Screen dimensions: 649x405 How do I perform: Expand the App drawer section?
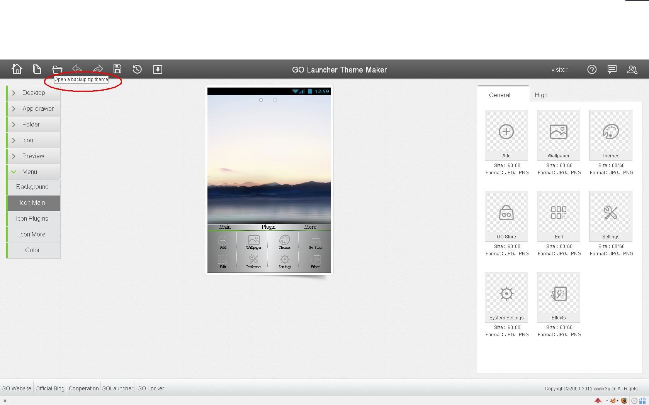click(34, 109)
